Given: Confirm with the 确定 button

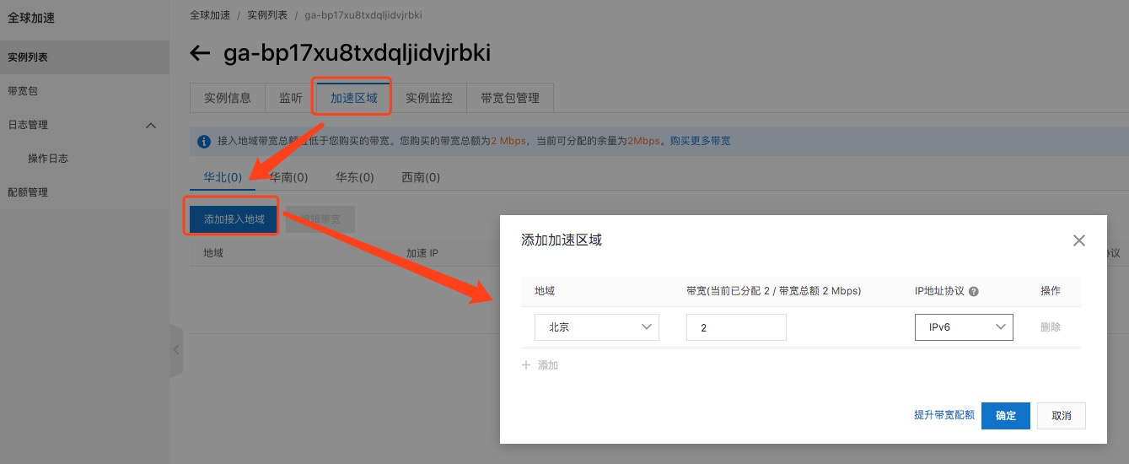Looking at the screenshot, I should click(1005, 416).
